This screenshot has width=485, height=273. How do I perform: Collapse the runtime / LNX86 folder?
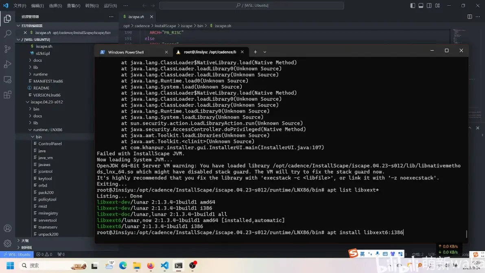click(x=47, y=130)
